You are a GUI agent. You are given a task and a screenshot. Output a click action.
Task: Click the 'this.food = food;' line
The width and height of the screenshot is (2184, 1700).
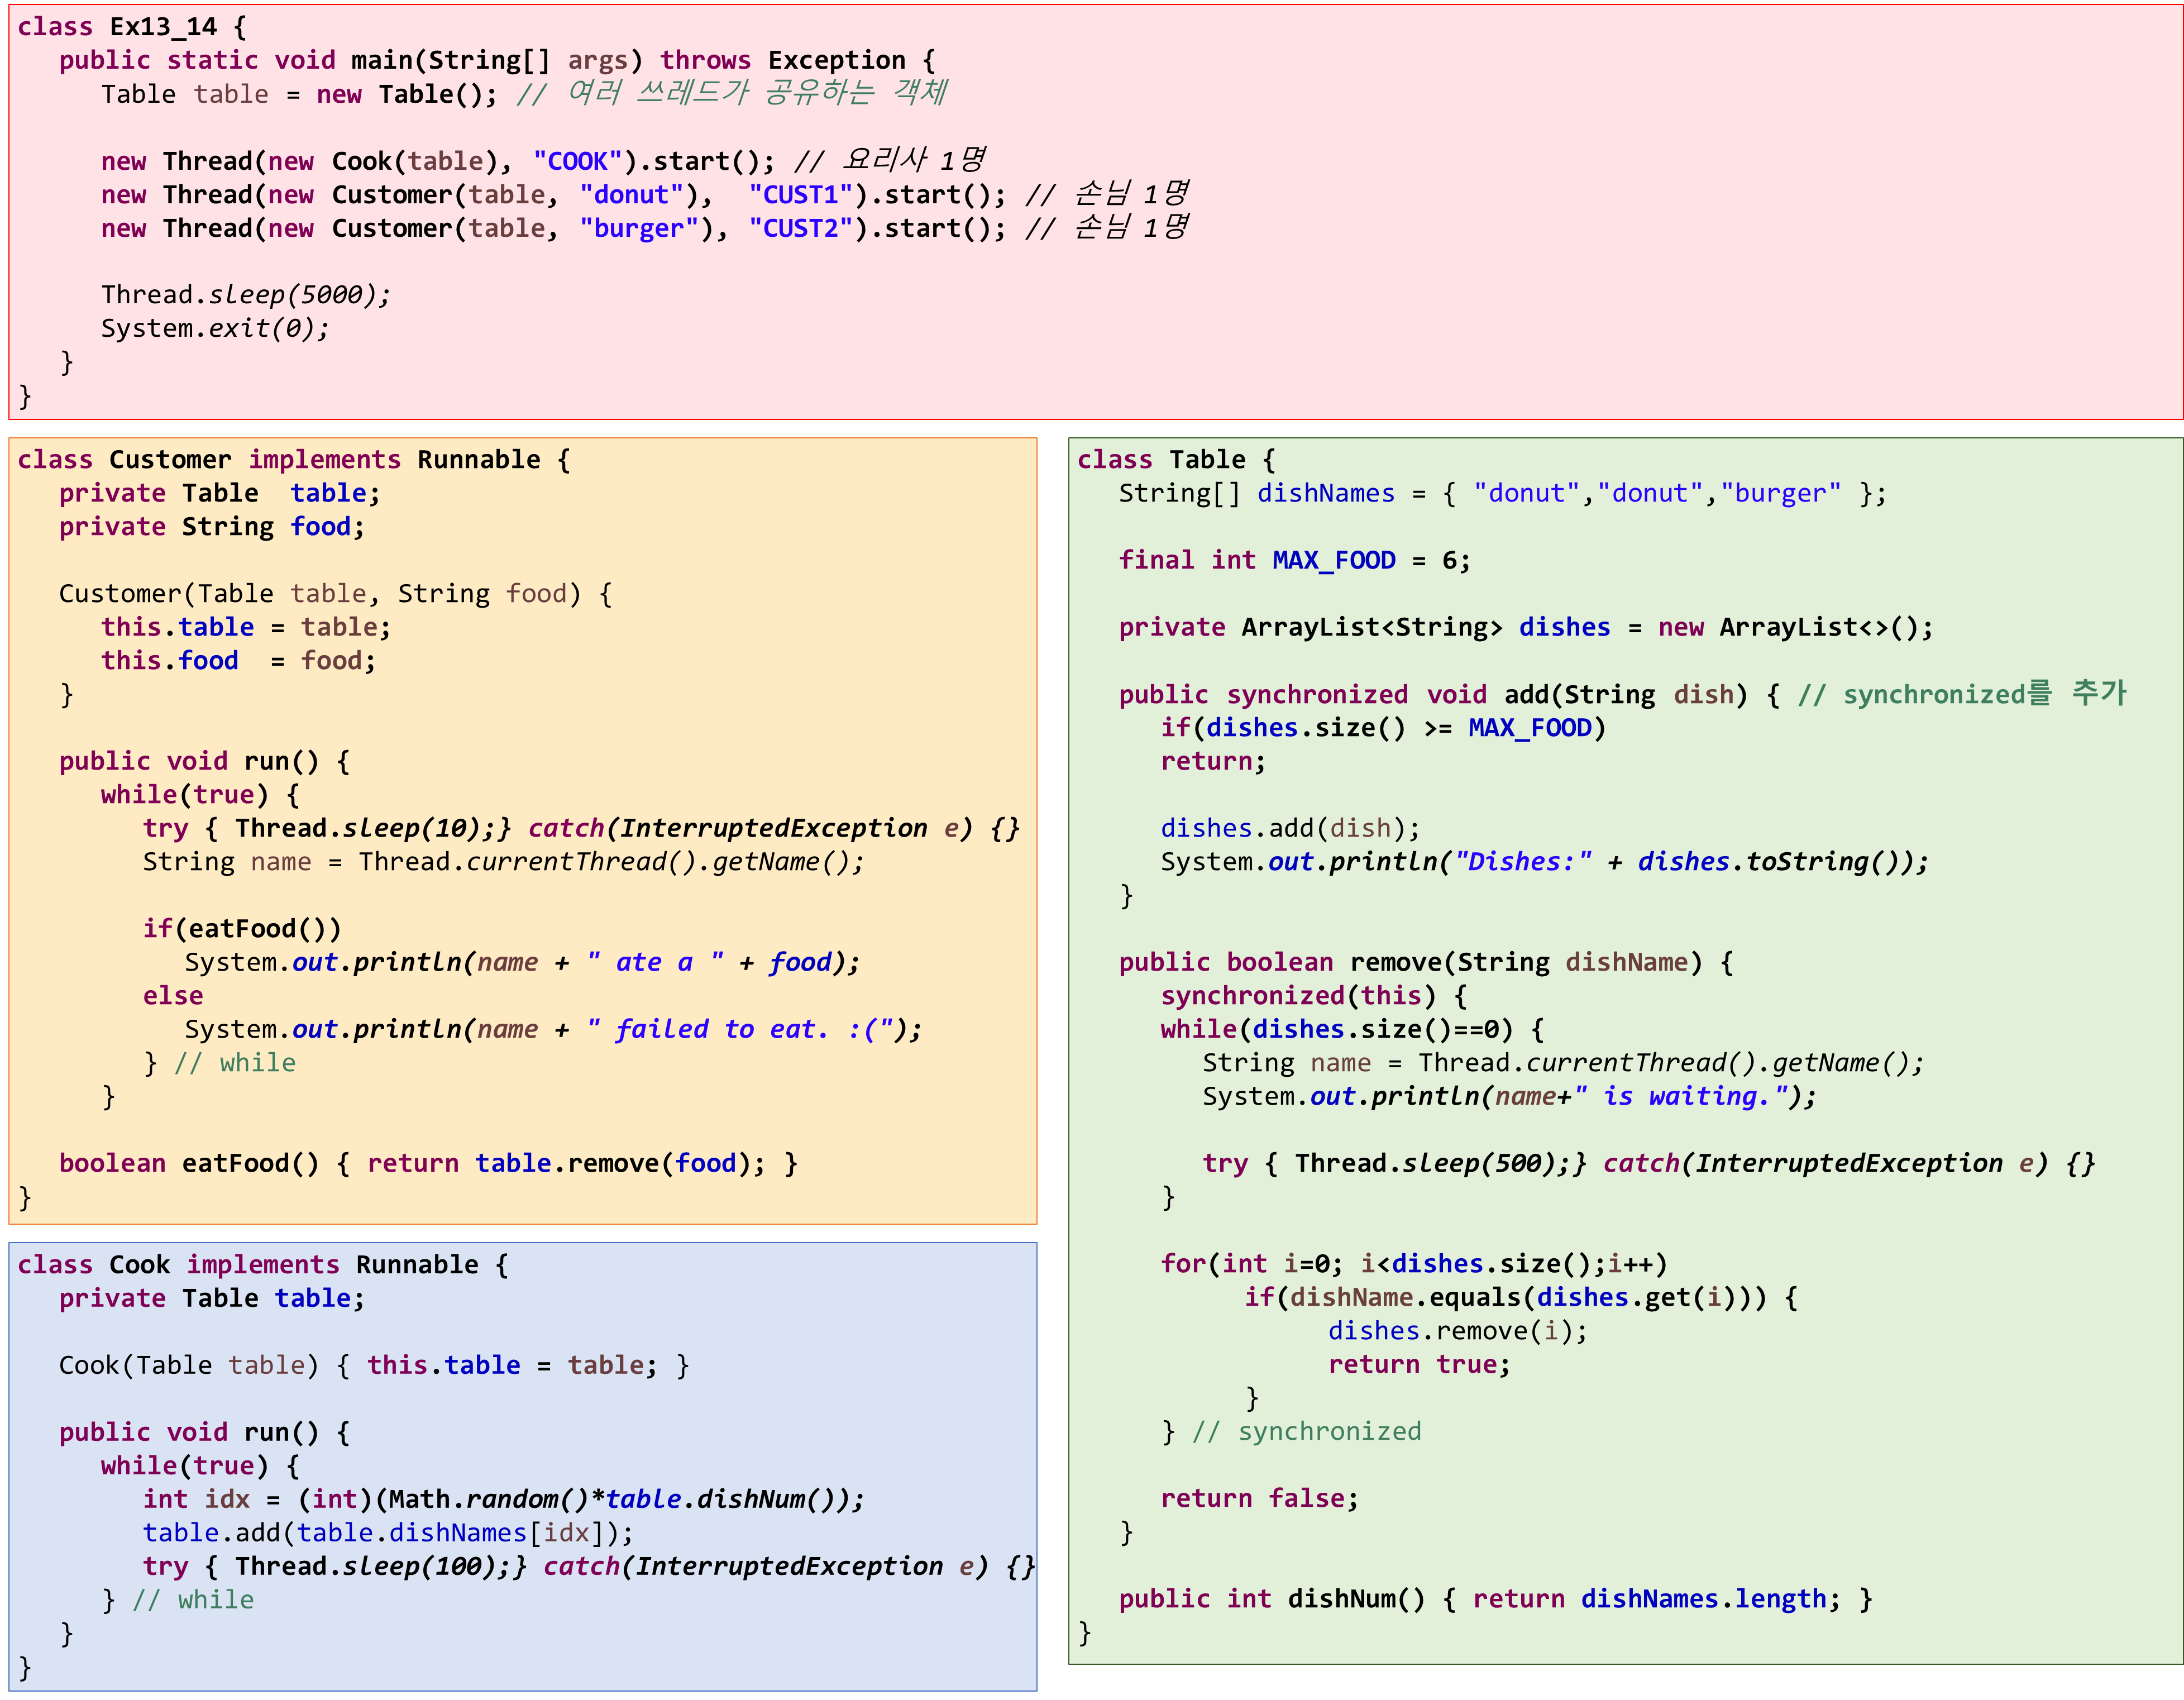click(x=239, y=661)
